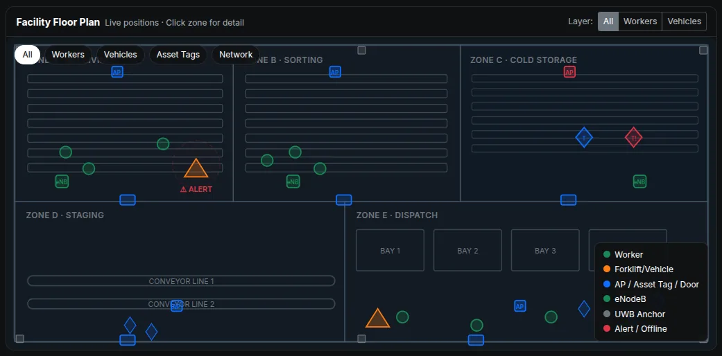Click the blue AP icon in Zone E Dispatch
The image size is (722, 356).
pos(520,306)
